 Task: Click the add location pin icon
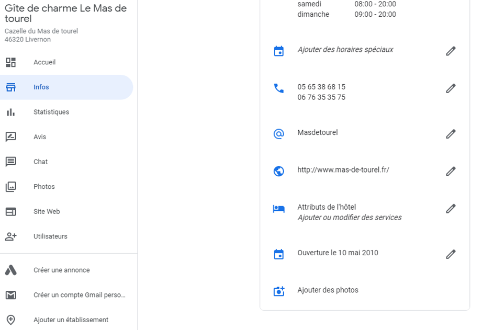tap(11, 320)
